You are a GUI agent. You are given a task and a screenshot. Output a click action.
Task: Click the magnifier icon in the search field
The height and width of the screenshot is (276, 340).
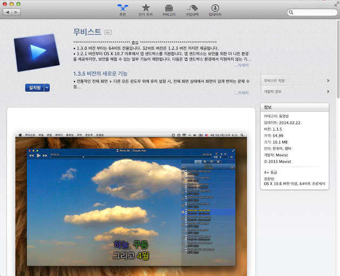pyautogui.click(x=291, y=12)
